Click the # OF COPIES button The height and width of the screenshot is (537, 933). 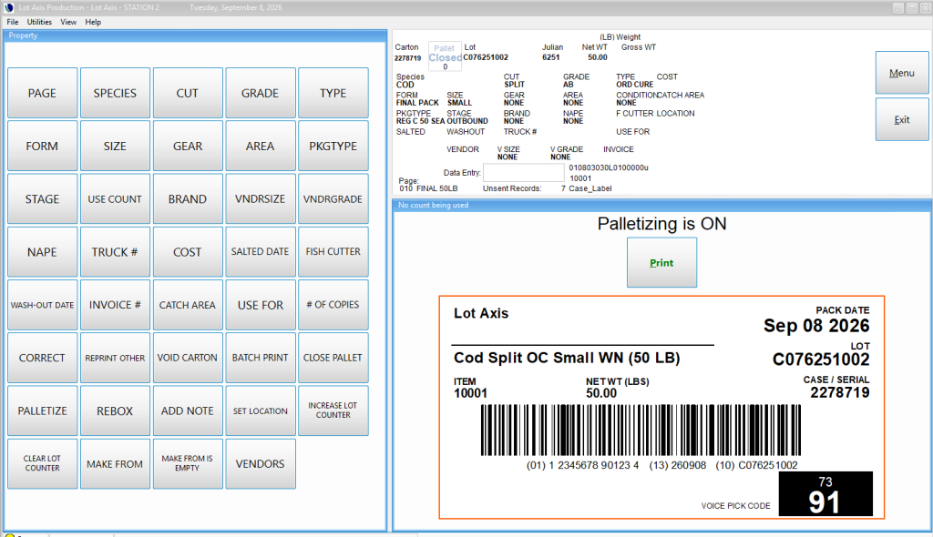(333, 305)
